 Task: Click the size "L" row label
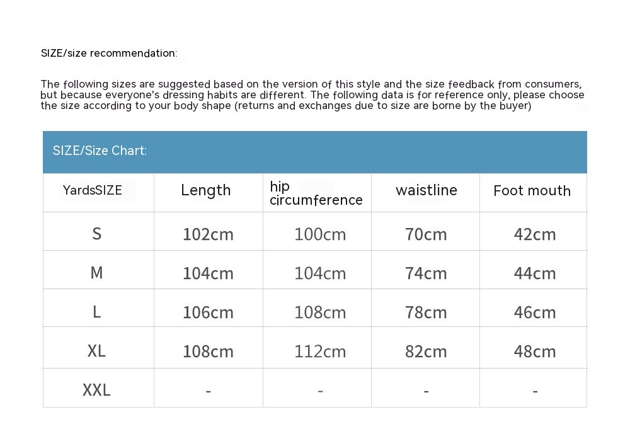pos(96,312)
